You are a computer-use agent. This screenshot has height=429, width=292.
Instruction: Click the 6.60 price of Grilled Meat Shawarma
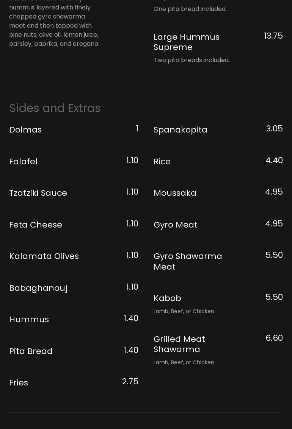click(x=274, y=338)
